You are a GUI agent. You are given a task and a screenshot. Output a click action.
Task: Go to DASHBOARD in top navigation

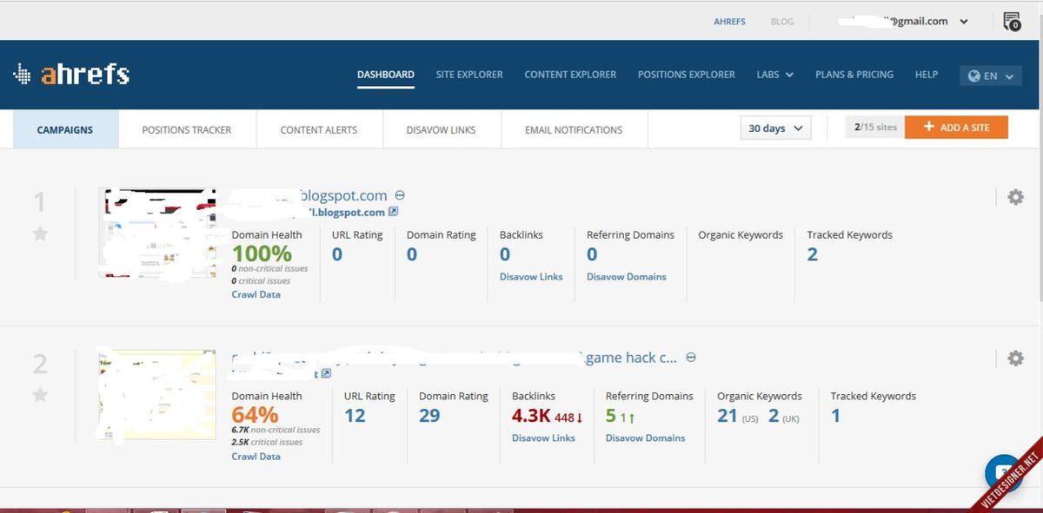(x=385, y=75)
